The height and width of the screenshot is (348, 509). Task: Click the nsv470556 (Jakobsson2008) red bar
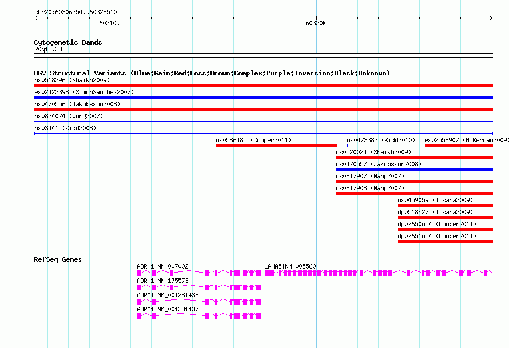point(263,110)
